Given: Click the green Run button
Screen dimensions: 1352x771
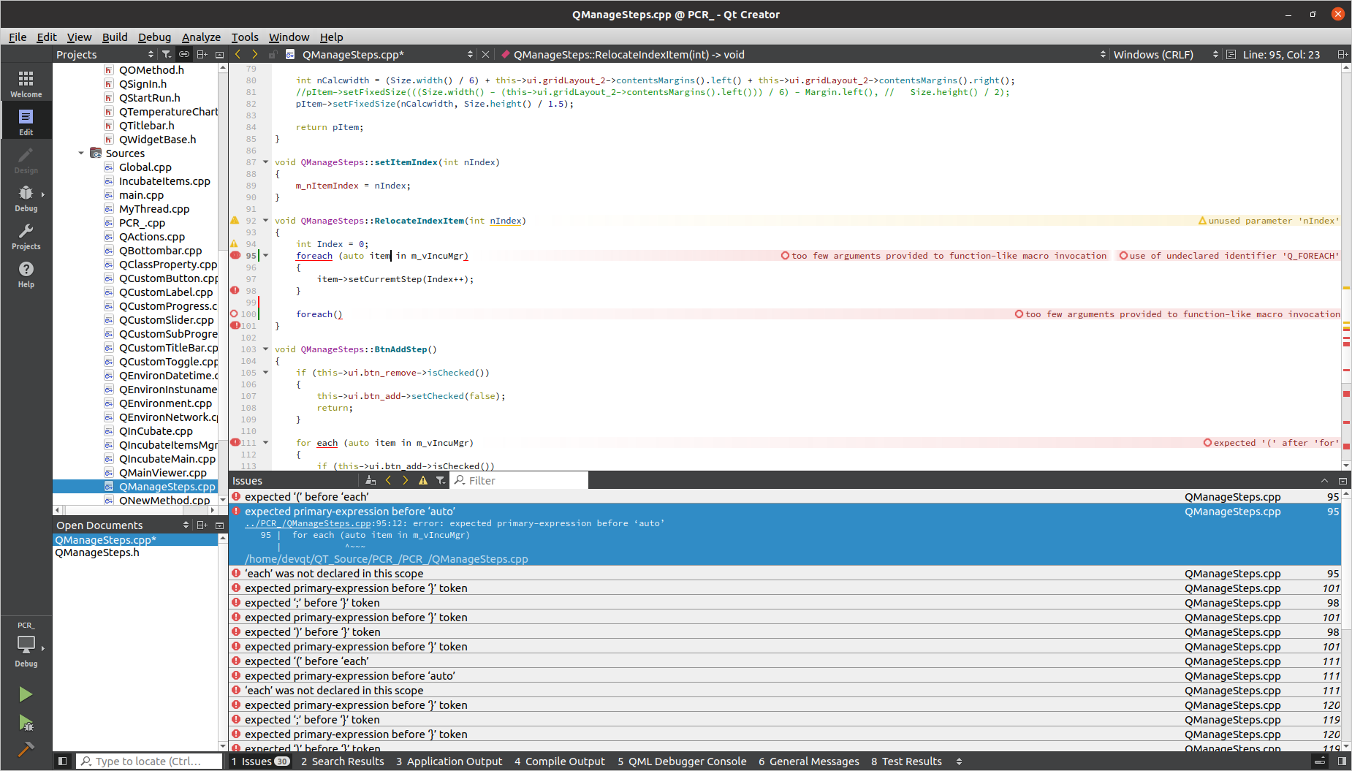Looking at the screenshot, I should (x=26, y=694).
